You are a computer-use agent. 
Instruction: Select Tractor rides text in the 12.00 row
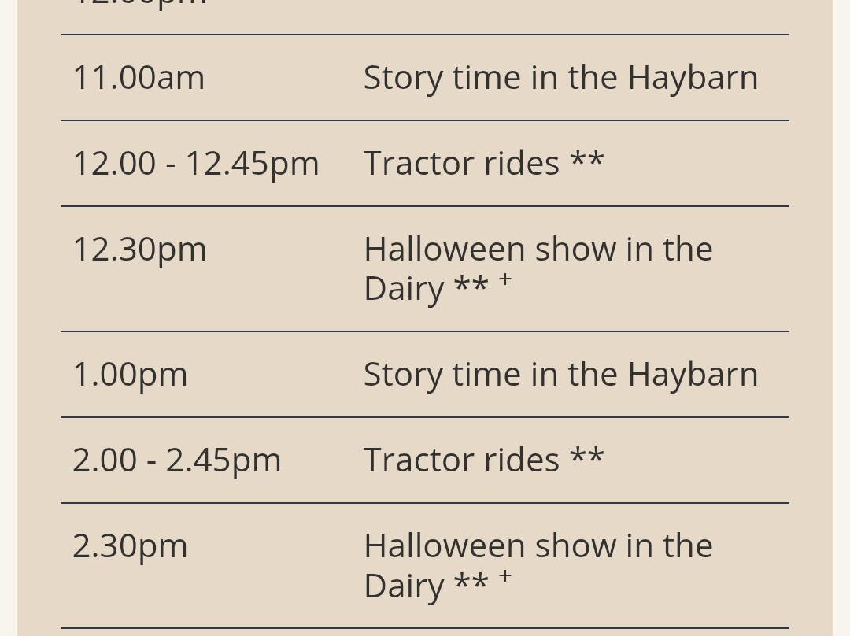(461, 164)
